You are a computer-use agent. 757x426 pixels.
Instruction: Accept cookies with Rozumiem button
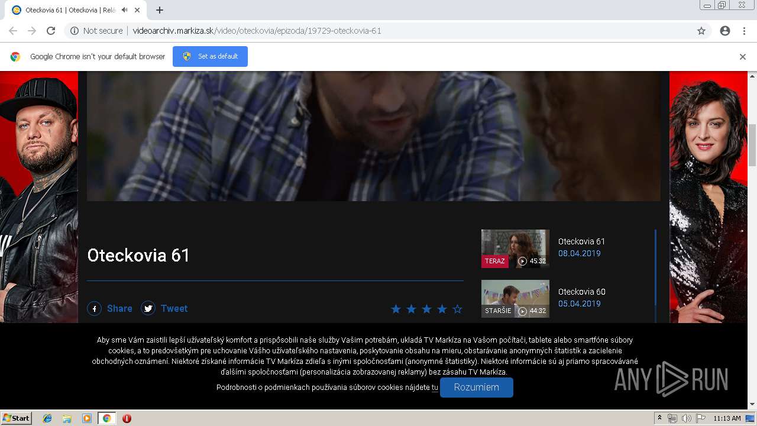tap(476, 388)
